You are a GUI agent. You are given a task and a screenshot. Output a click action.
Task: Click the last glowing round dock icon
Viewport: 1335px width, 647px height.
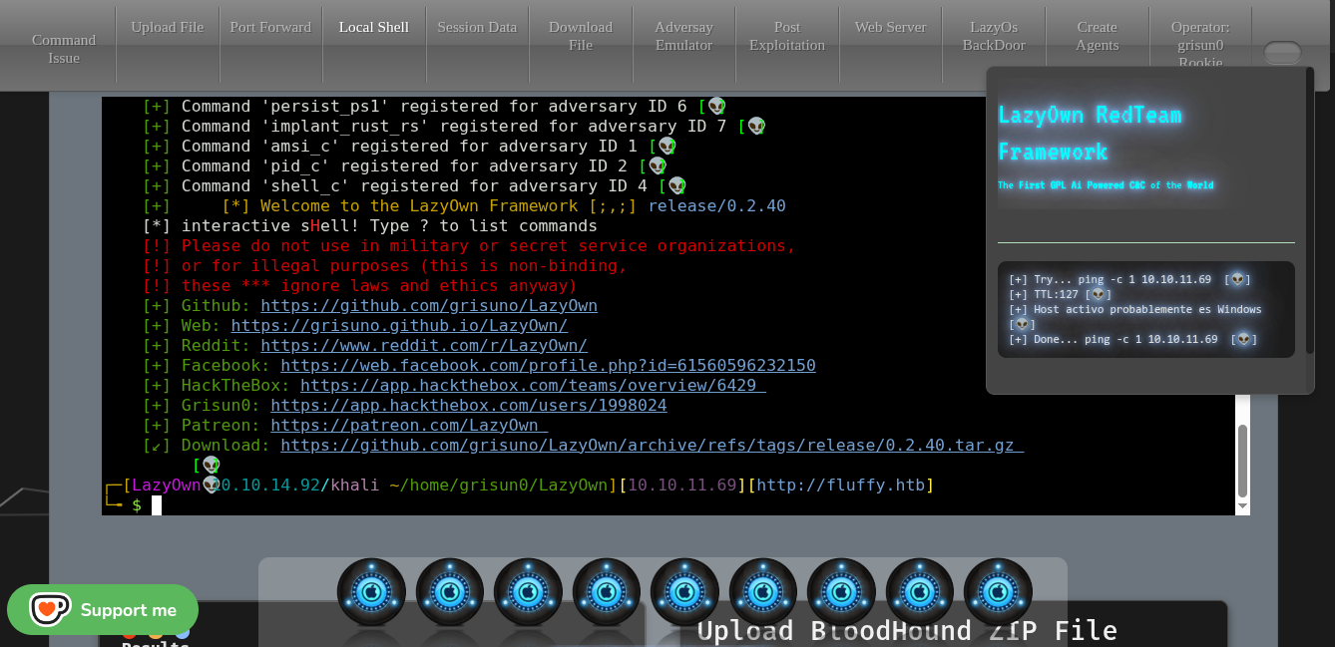998,592
